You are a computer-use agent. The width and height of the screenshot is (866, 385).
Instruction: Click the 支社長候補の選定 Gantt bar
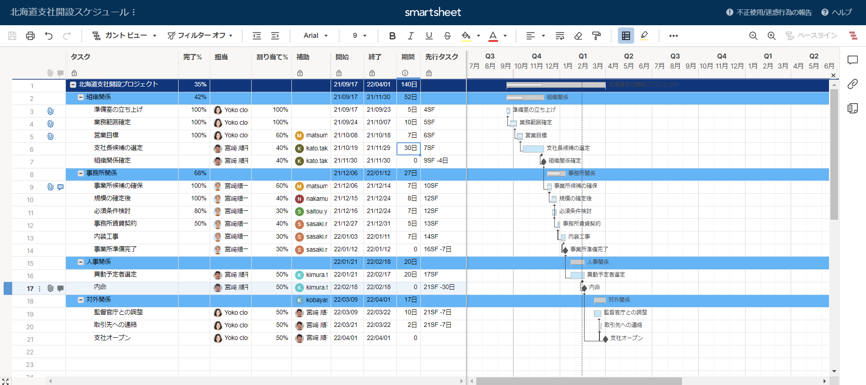click(533, 149)
